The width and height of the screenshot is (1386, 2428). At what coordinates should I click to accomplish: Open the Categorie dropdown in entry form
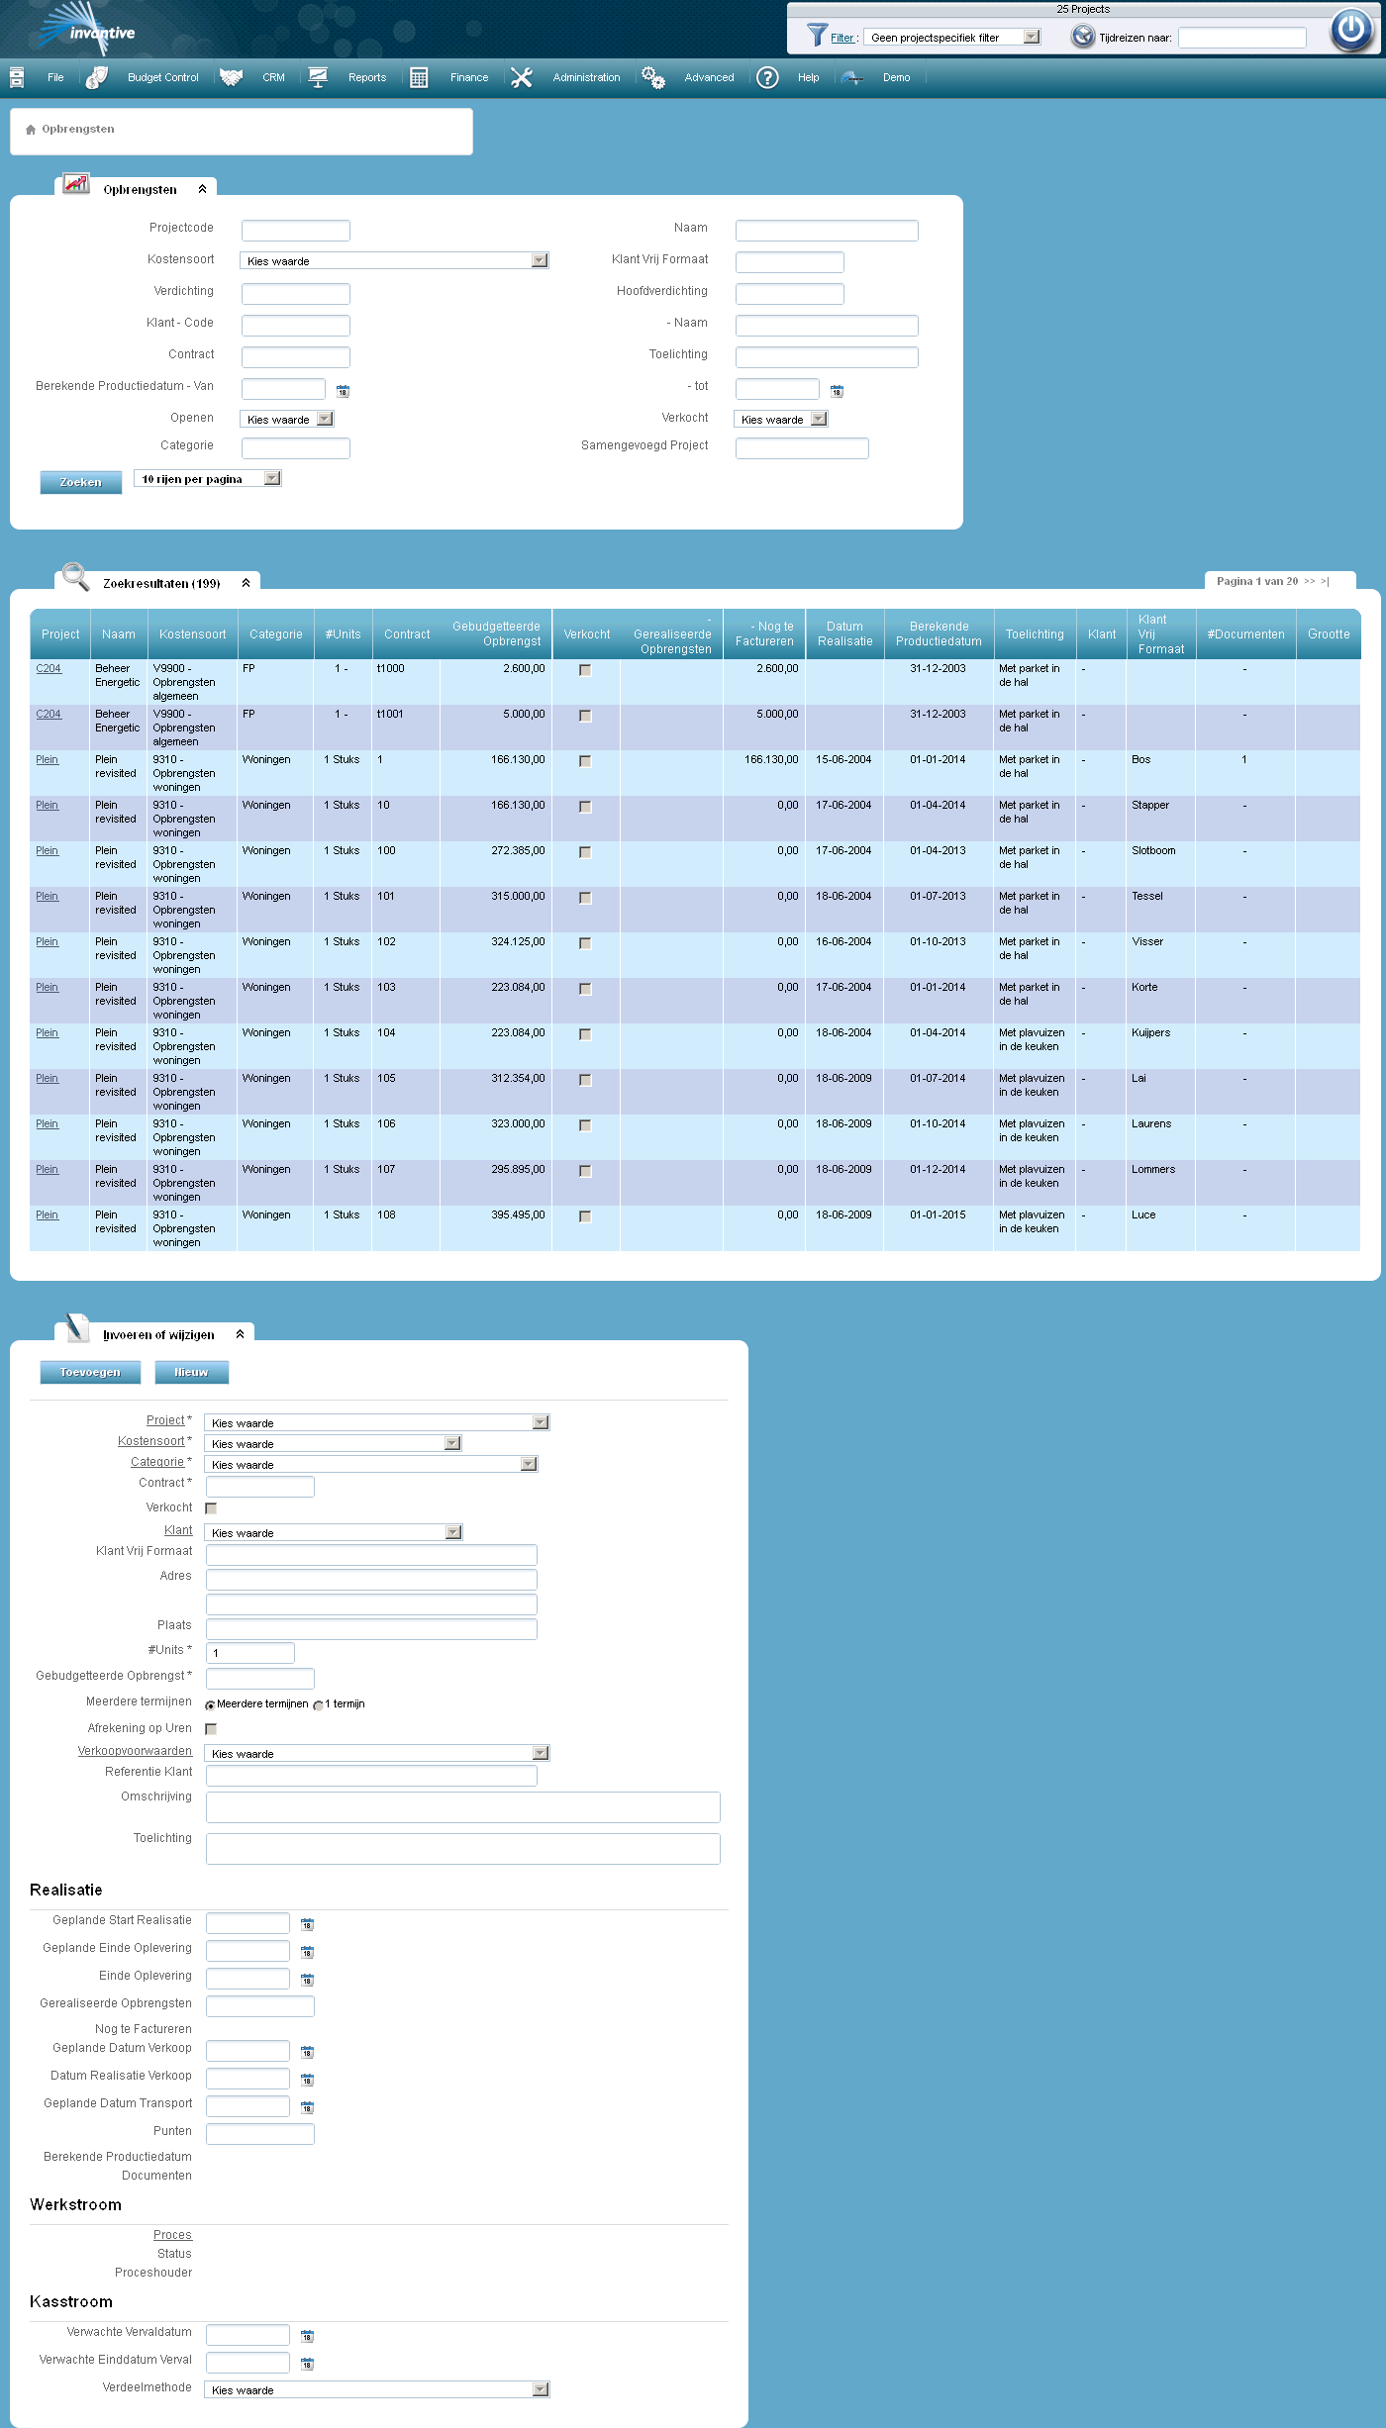click(x=371, y=1464)
